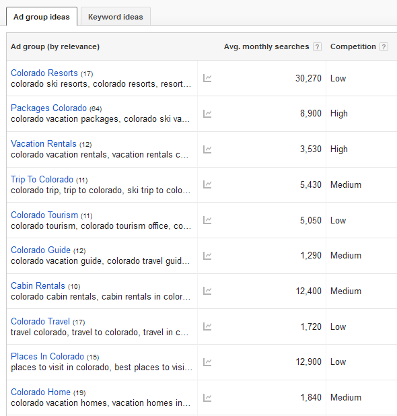Open trend chart icon for Packages Colorado
Screen dimensions: 397x416
tap(207, 114)
